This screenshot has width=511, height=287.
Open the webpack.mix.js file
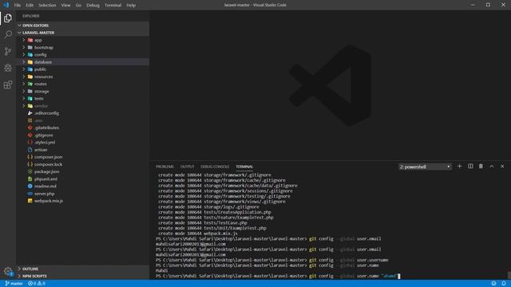tap(83, 201)
